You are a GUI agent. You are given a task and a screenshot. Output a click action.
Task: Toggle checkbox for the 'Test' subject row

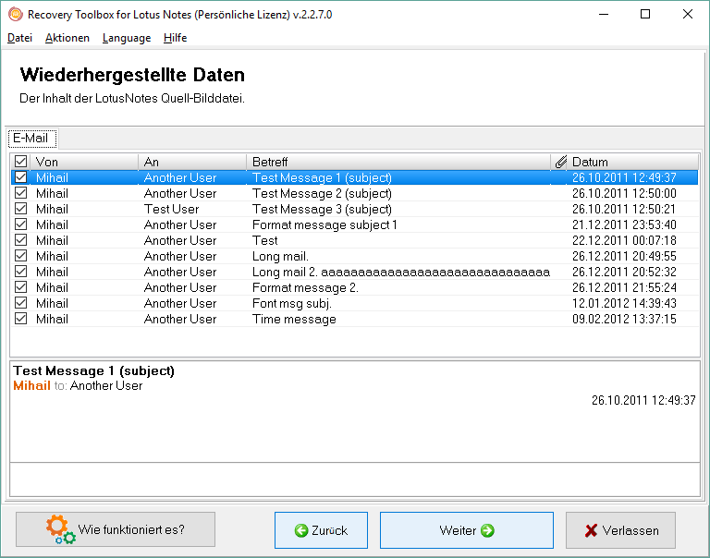(x=21, y=240)
